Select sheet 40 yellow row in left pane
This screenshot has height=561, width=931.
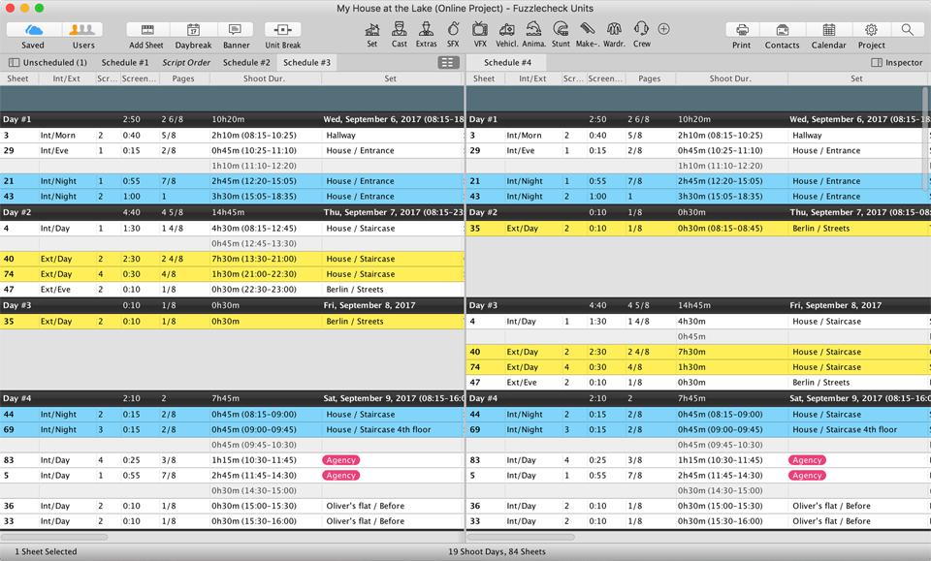[x=232, y=259]
